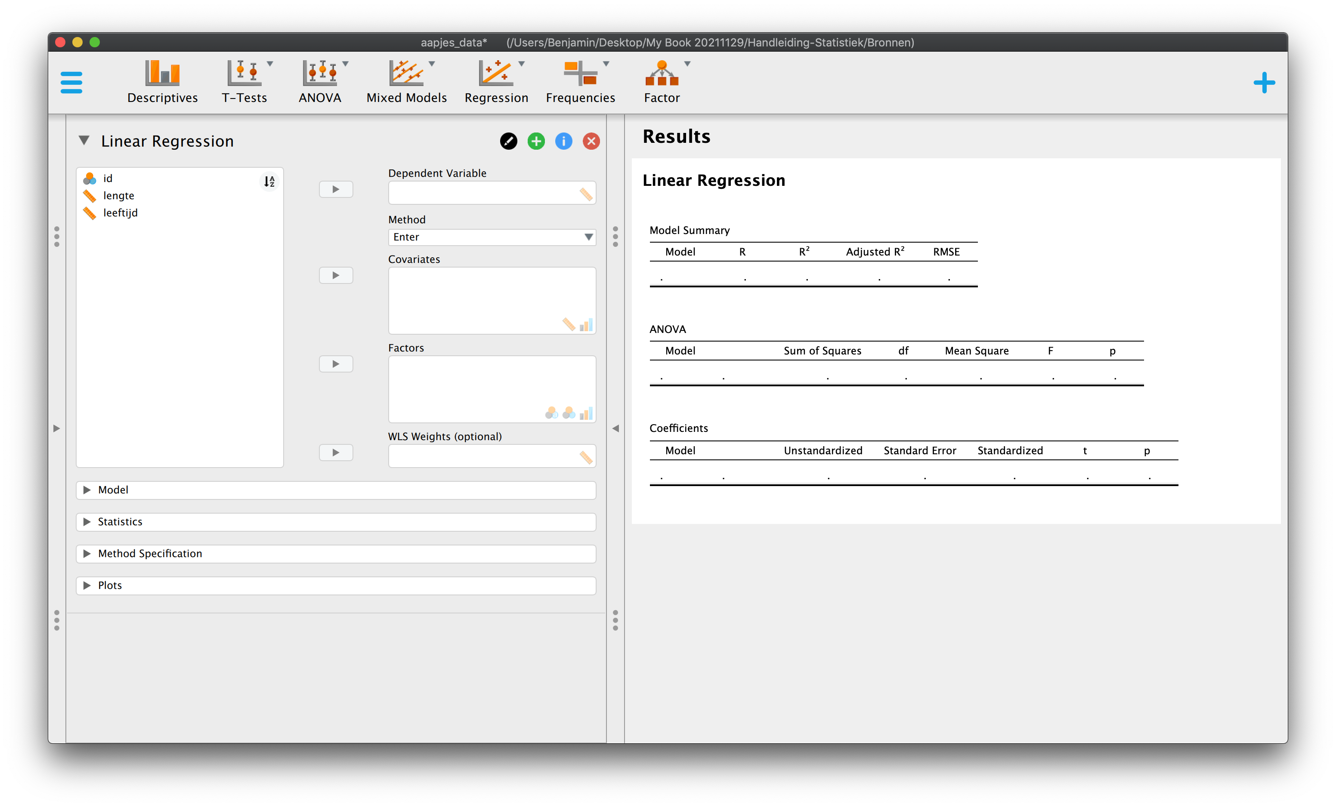The width and height of the screenshot is (1336, 807).
Task: Collapse the Linear Regression analysis panel
Action: 83,141
